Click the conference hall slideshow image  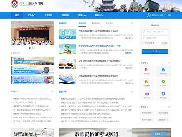pos(33,33)
